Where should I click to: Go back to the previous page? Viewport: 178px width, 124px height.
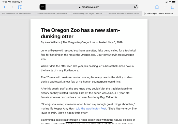coord(5,7)
